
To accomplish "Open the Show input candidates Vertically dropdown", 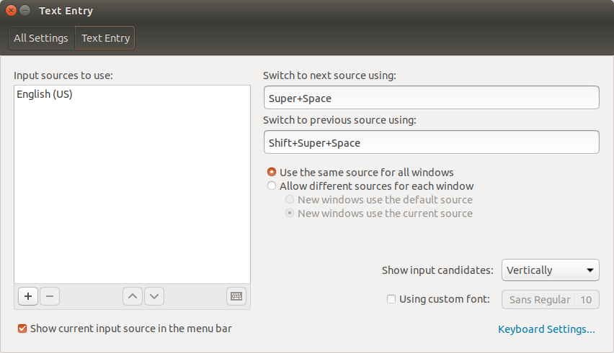I will pyautogui.click(x=550, y=270).
